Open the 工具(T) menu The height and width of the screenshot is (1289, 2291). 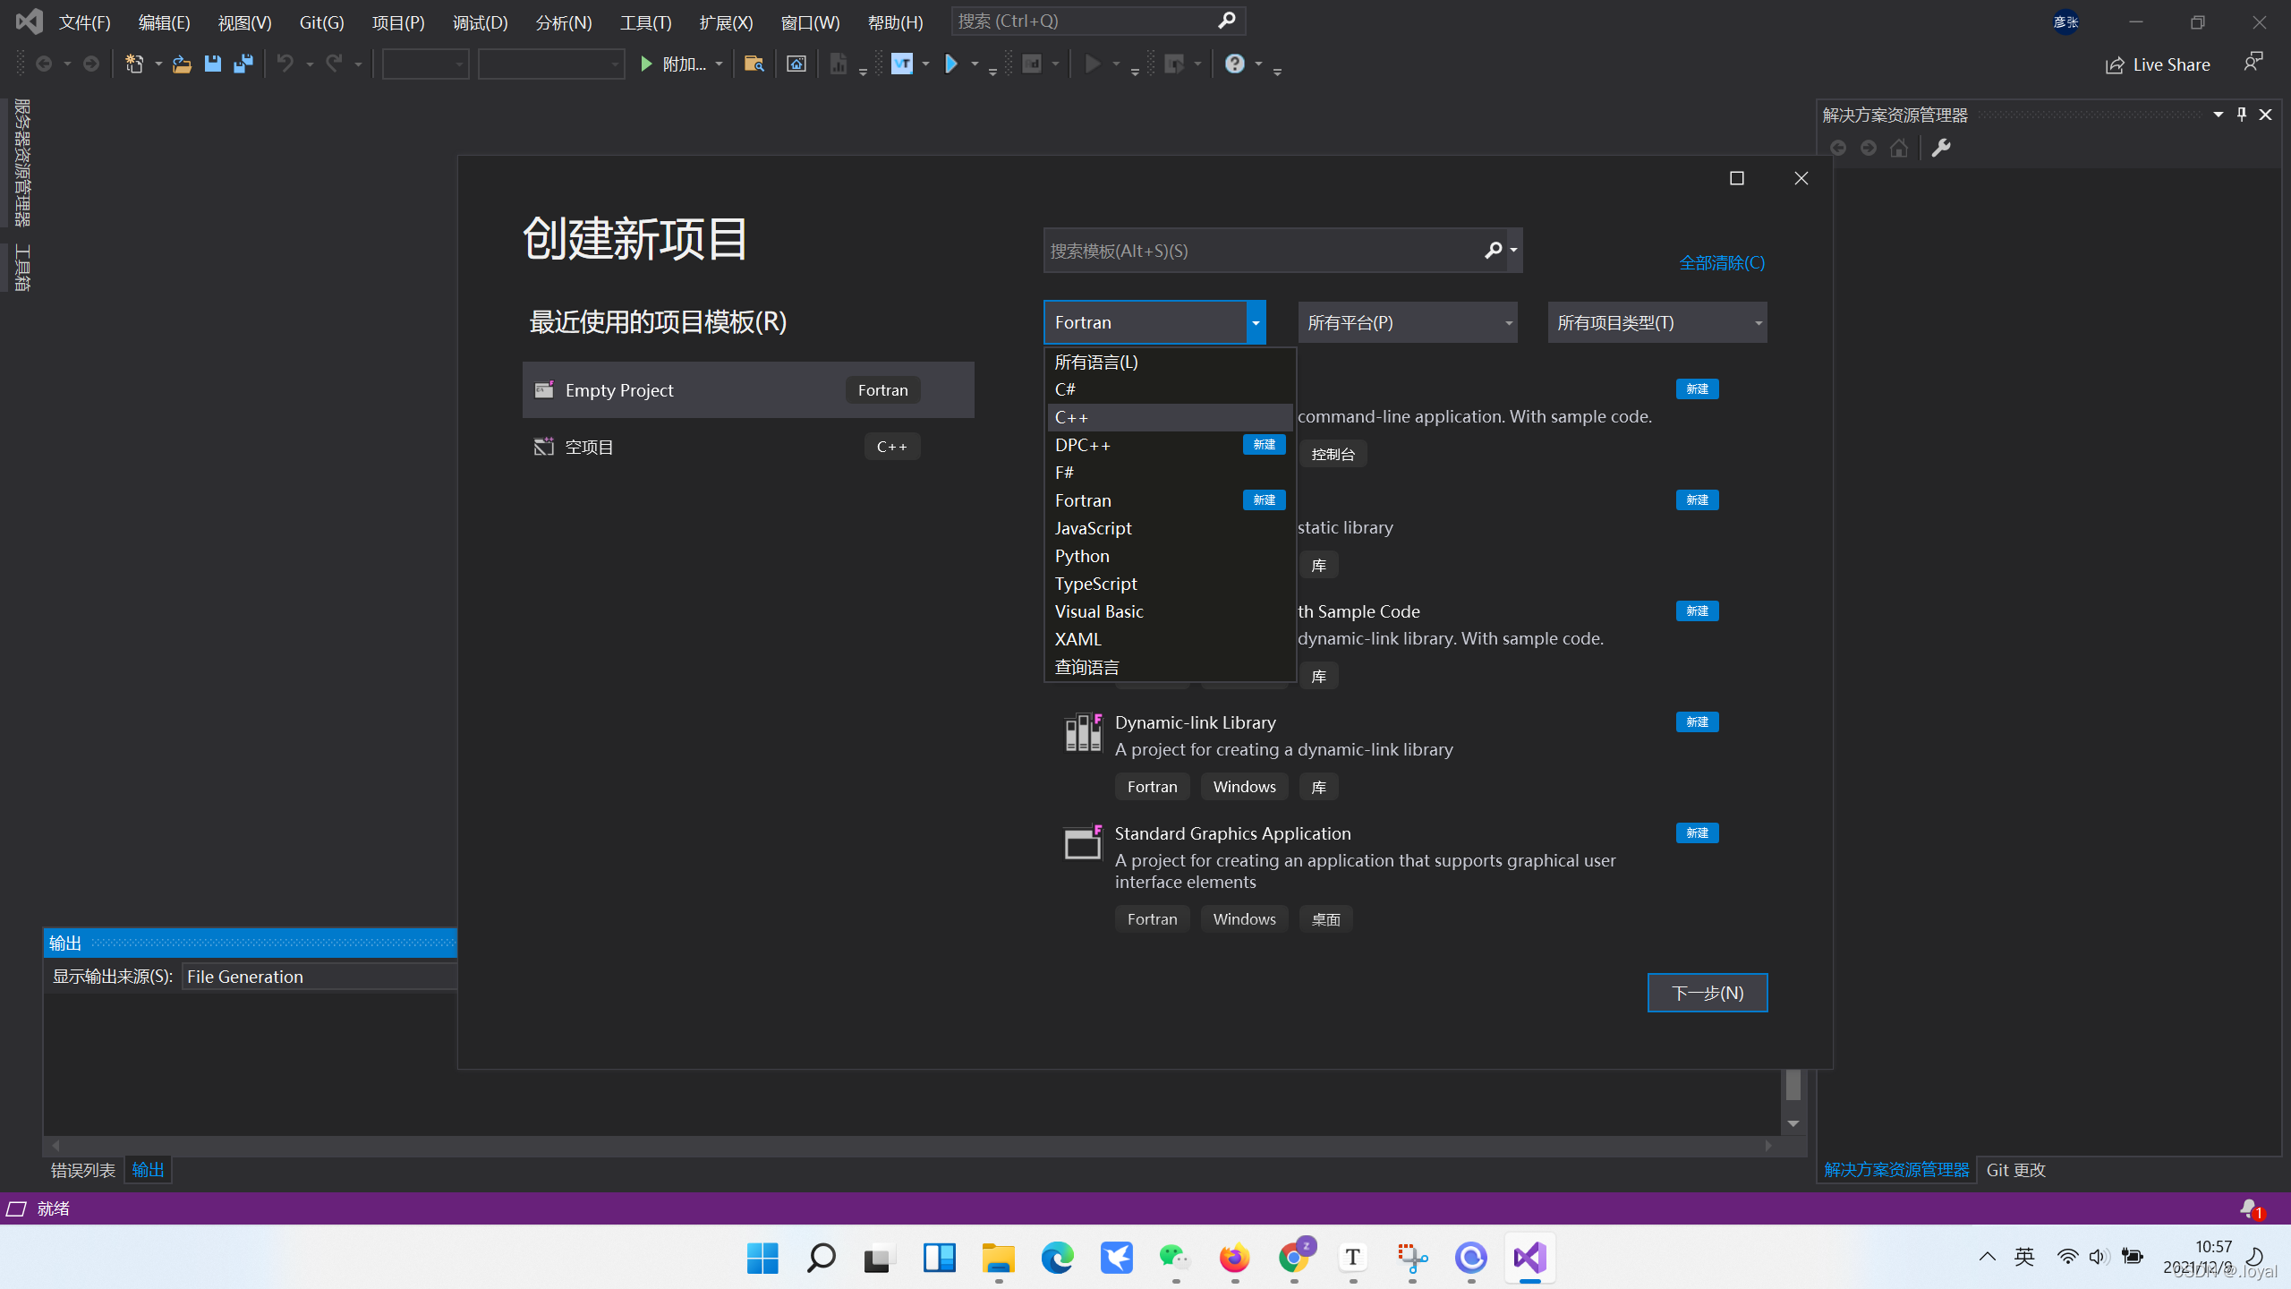pos(644,22)
